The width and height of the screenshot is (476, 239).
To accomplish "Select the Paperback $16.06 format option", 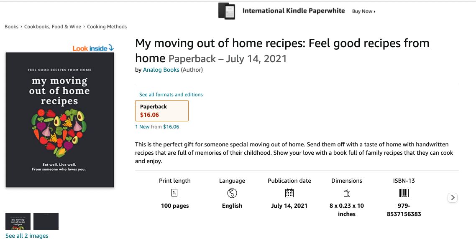I will coord(162,111).
